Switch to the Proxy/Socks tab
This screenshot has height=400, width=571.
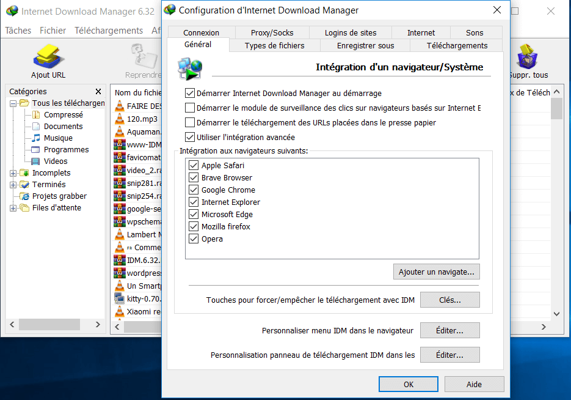click(x=272, y=33)
